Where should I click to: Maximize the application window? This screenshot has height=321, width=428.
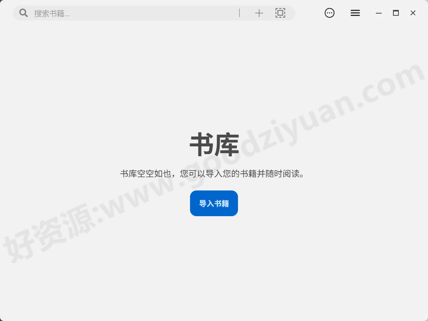tap(395, 13)
